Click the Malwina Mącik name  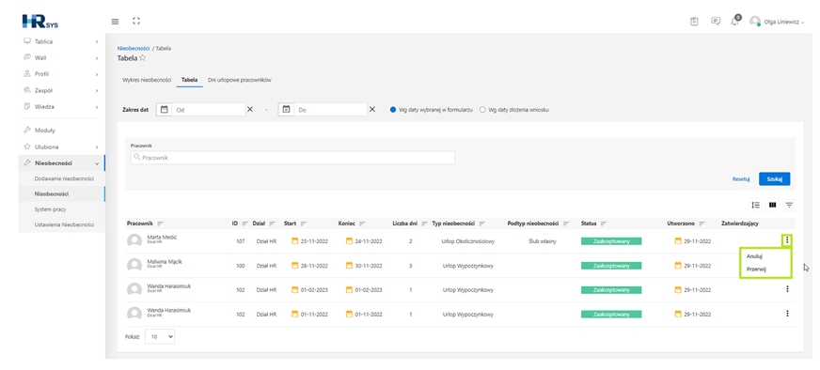165,261
